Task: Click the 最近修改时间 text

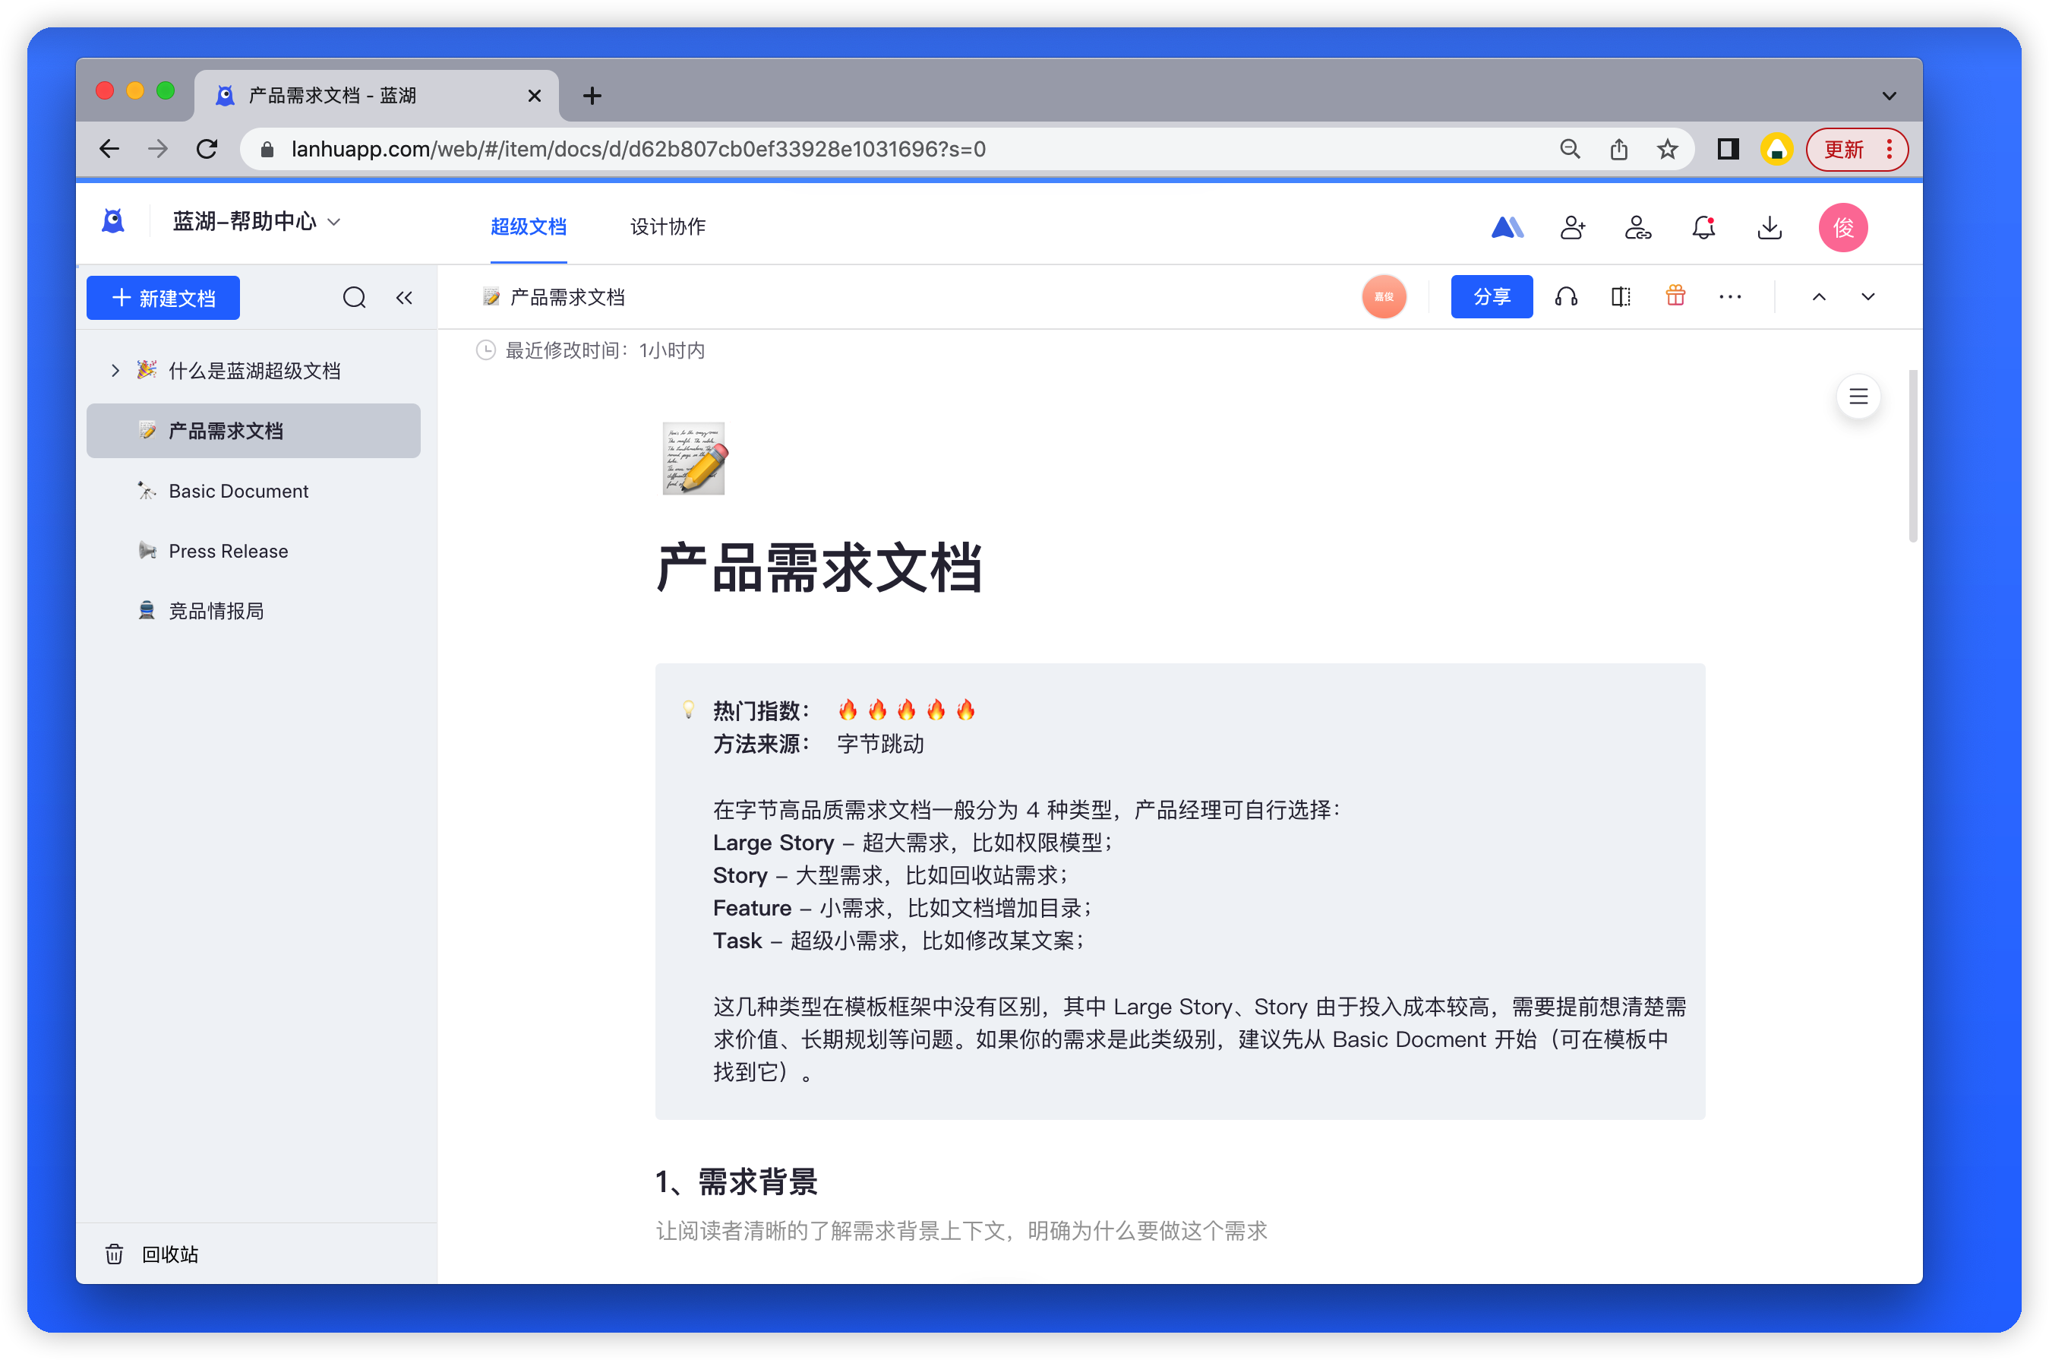Action: [x=604, y=349]
